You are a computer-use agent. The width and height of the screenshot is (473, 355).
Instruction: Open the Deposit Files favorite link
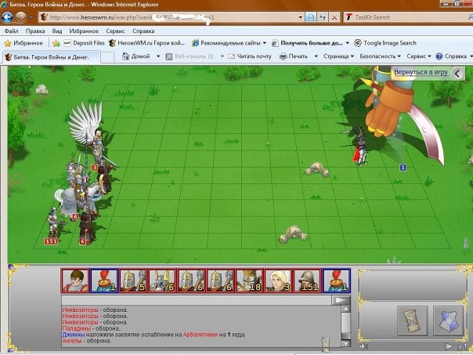(x=84, y=43)
